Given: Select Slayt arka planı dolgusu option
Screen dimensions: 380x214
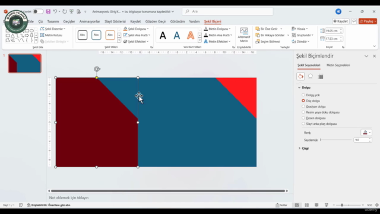Looking at the screenshot, I should [x=303, y=124].
